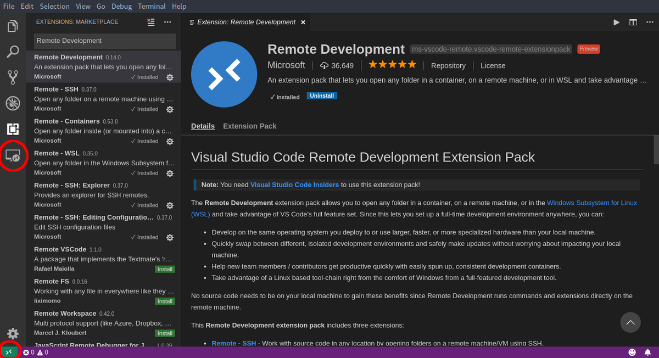Click the Preview badge in the header
659x358 pixels.
(589, 49)
